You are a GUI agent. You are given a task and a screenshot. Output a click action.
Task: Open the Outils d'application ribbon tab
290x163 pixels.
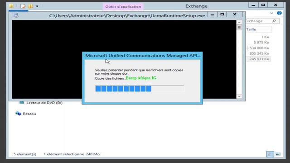coord(123,6)
